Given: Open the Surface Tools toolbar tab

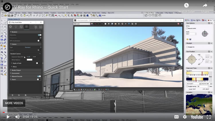Looking at the screenshot, I should click(x=70, y=13).
